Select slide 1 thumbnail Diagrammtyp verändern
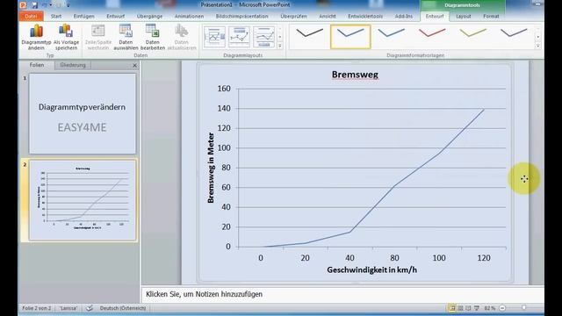This screenshot has height=316, width=562. click(83, 113)
